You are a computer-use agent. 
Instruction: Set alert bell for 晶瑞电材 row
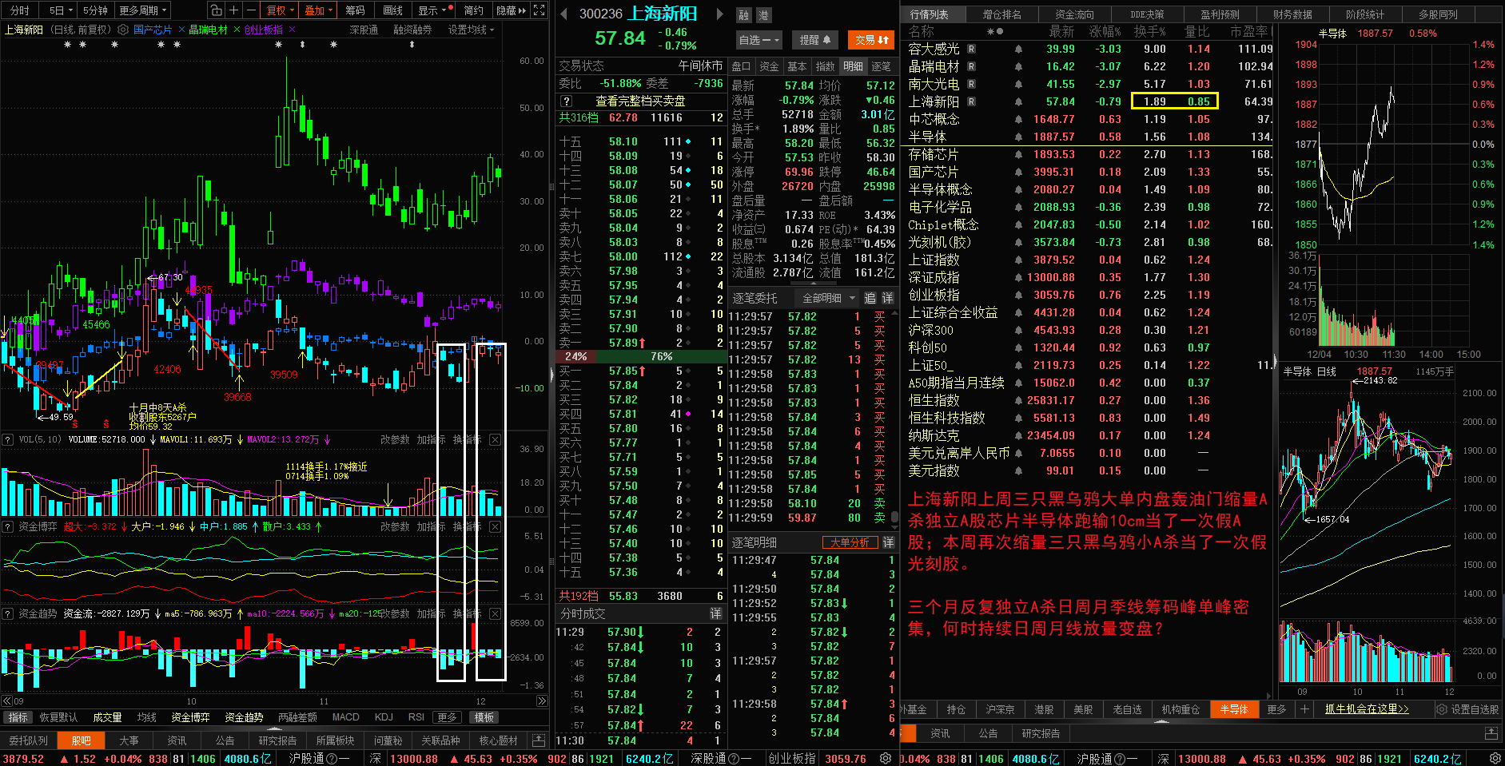click(1018, 66)
